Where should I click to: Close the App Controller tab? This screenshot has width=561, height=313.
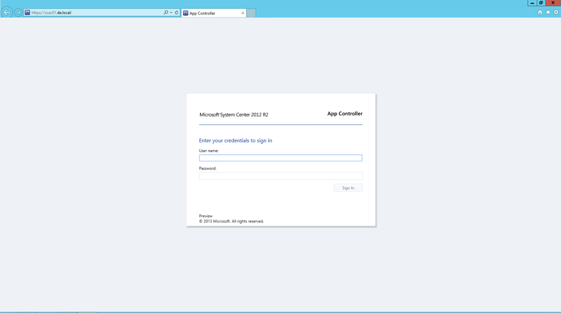tap(243, 13)
